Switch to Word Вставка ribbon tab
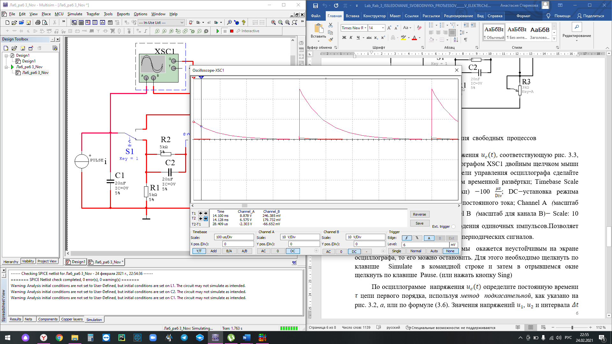The height and width of the screenshot is (344, 612). pos(352,16)
